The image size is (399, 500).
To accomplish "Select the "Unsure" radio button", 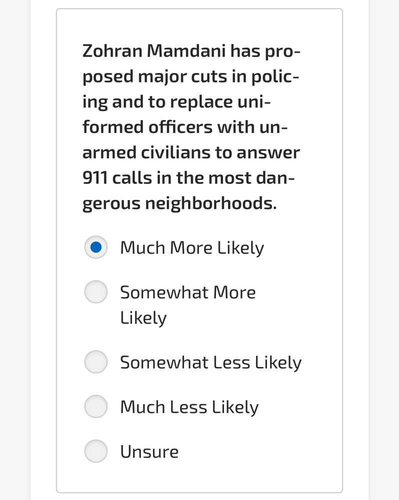I will [x=95, y=451].
